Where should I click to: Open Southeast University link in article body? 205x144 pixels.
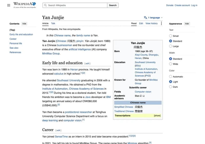point(69,80)
